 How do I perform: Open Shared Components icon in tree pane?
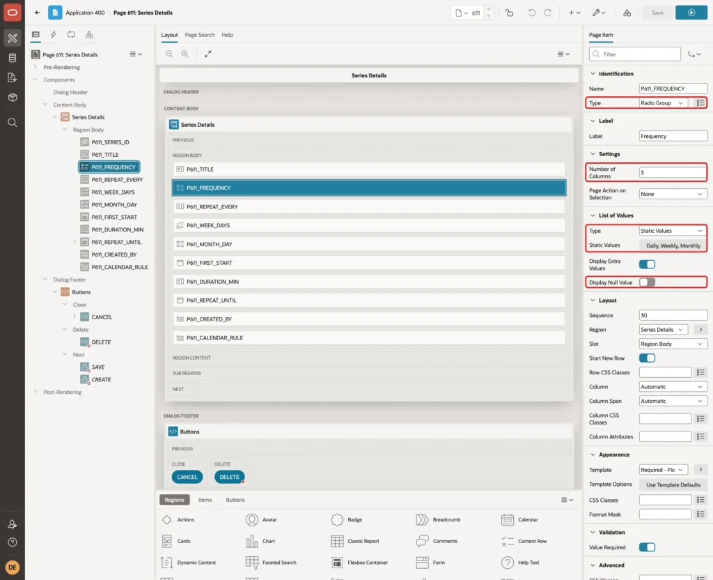tap(89, 35)
